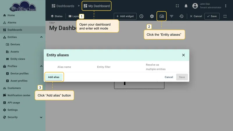This screenshot has height=131, width=233.
Task: Click the Security shield icon
Action: [4, 117]
